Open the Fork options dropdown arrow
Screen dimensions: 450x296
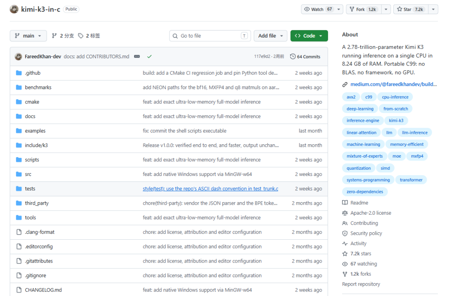[x=386, y=9]
